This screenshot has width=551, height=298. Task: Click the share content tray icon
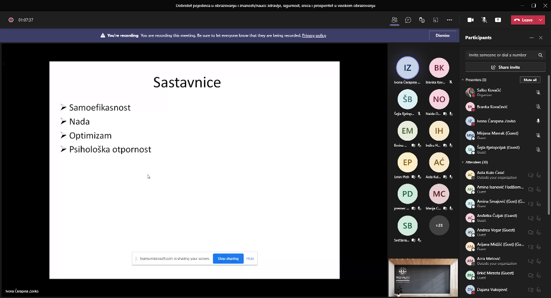pos(498,20)
